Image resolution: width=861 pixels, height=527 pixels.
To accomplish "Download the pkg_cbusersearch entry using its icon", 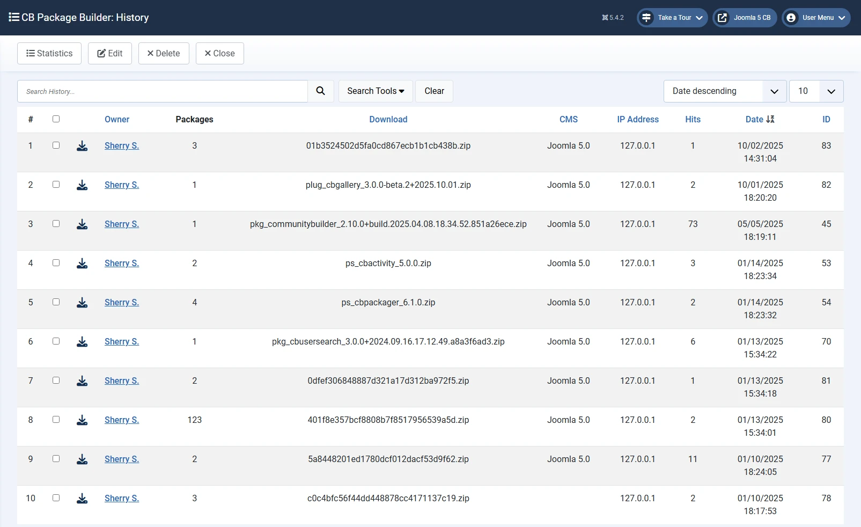I will tap(82, 342).
